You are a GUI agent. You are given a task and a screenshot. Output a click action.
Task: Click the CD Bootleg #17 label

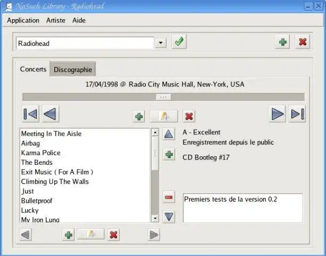point(206,157)
